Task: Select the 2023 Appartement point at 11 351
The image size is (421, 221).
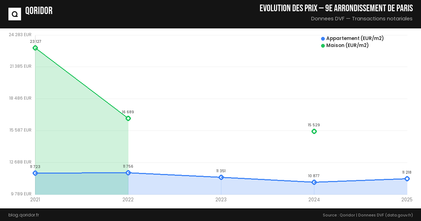Action: [x=221, y=177]
